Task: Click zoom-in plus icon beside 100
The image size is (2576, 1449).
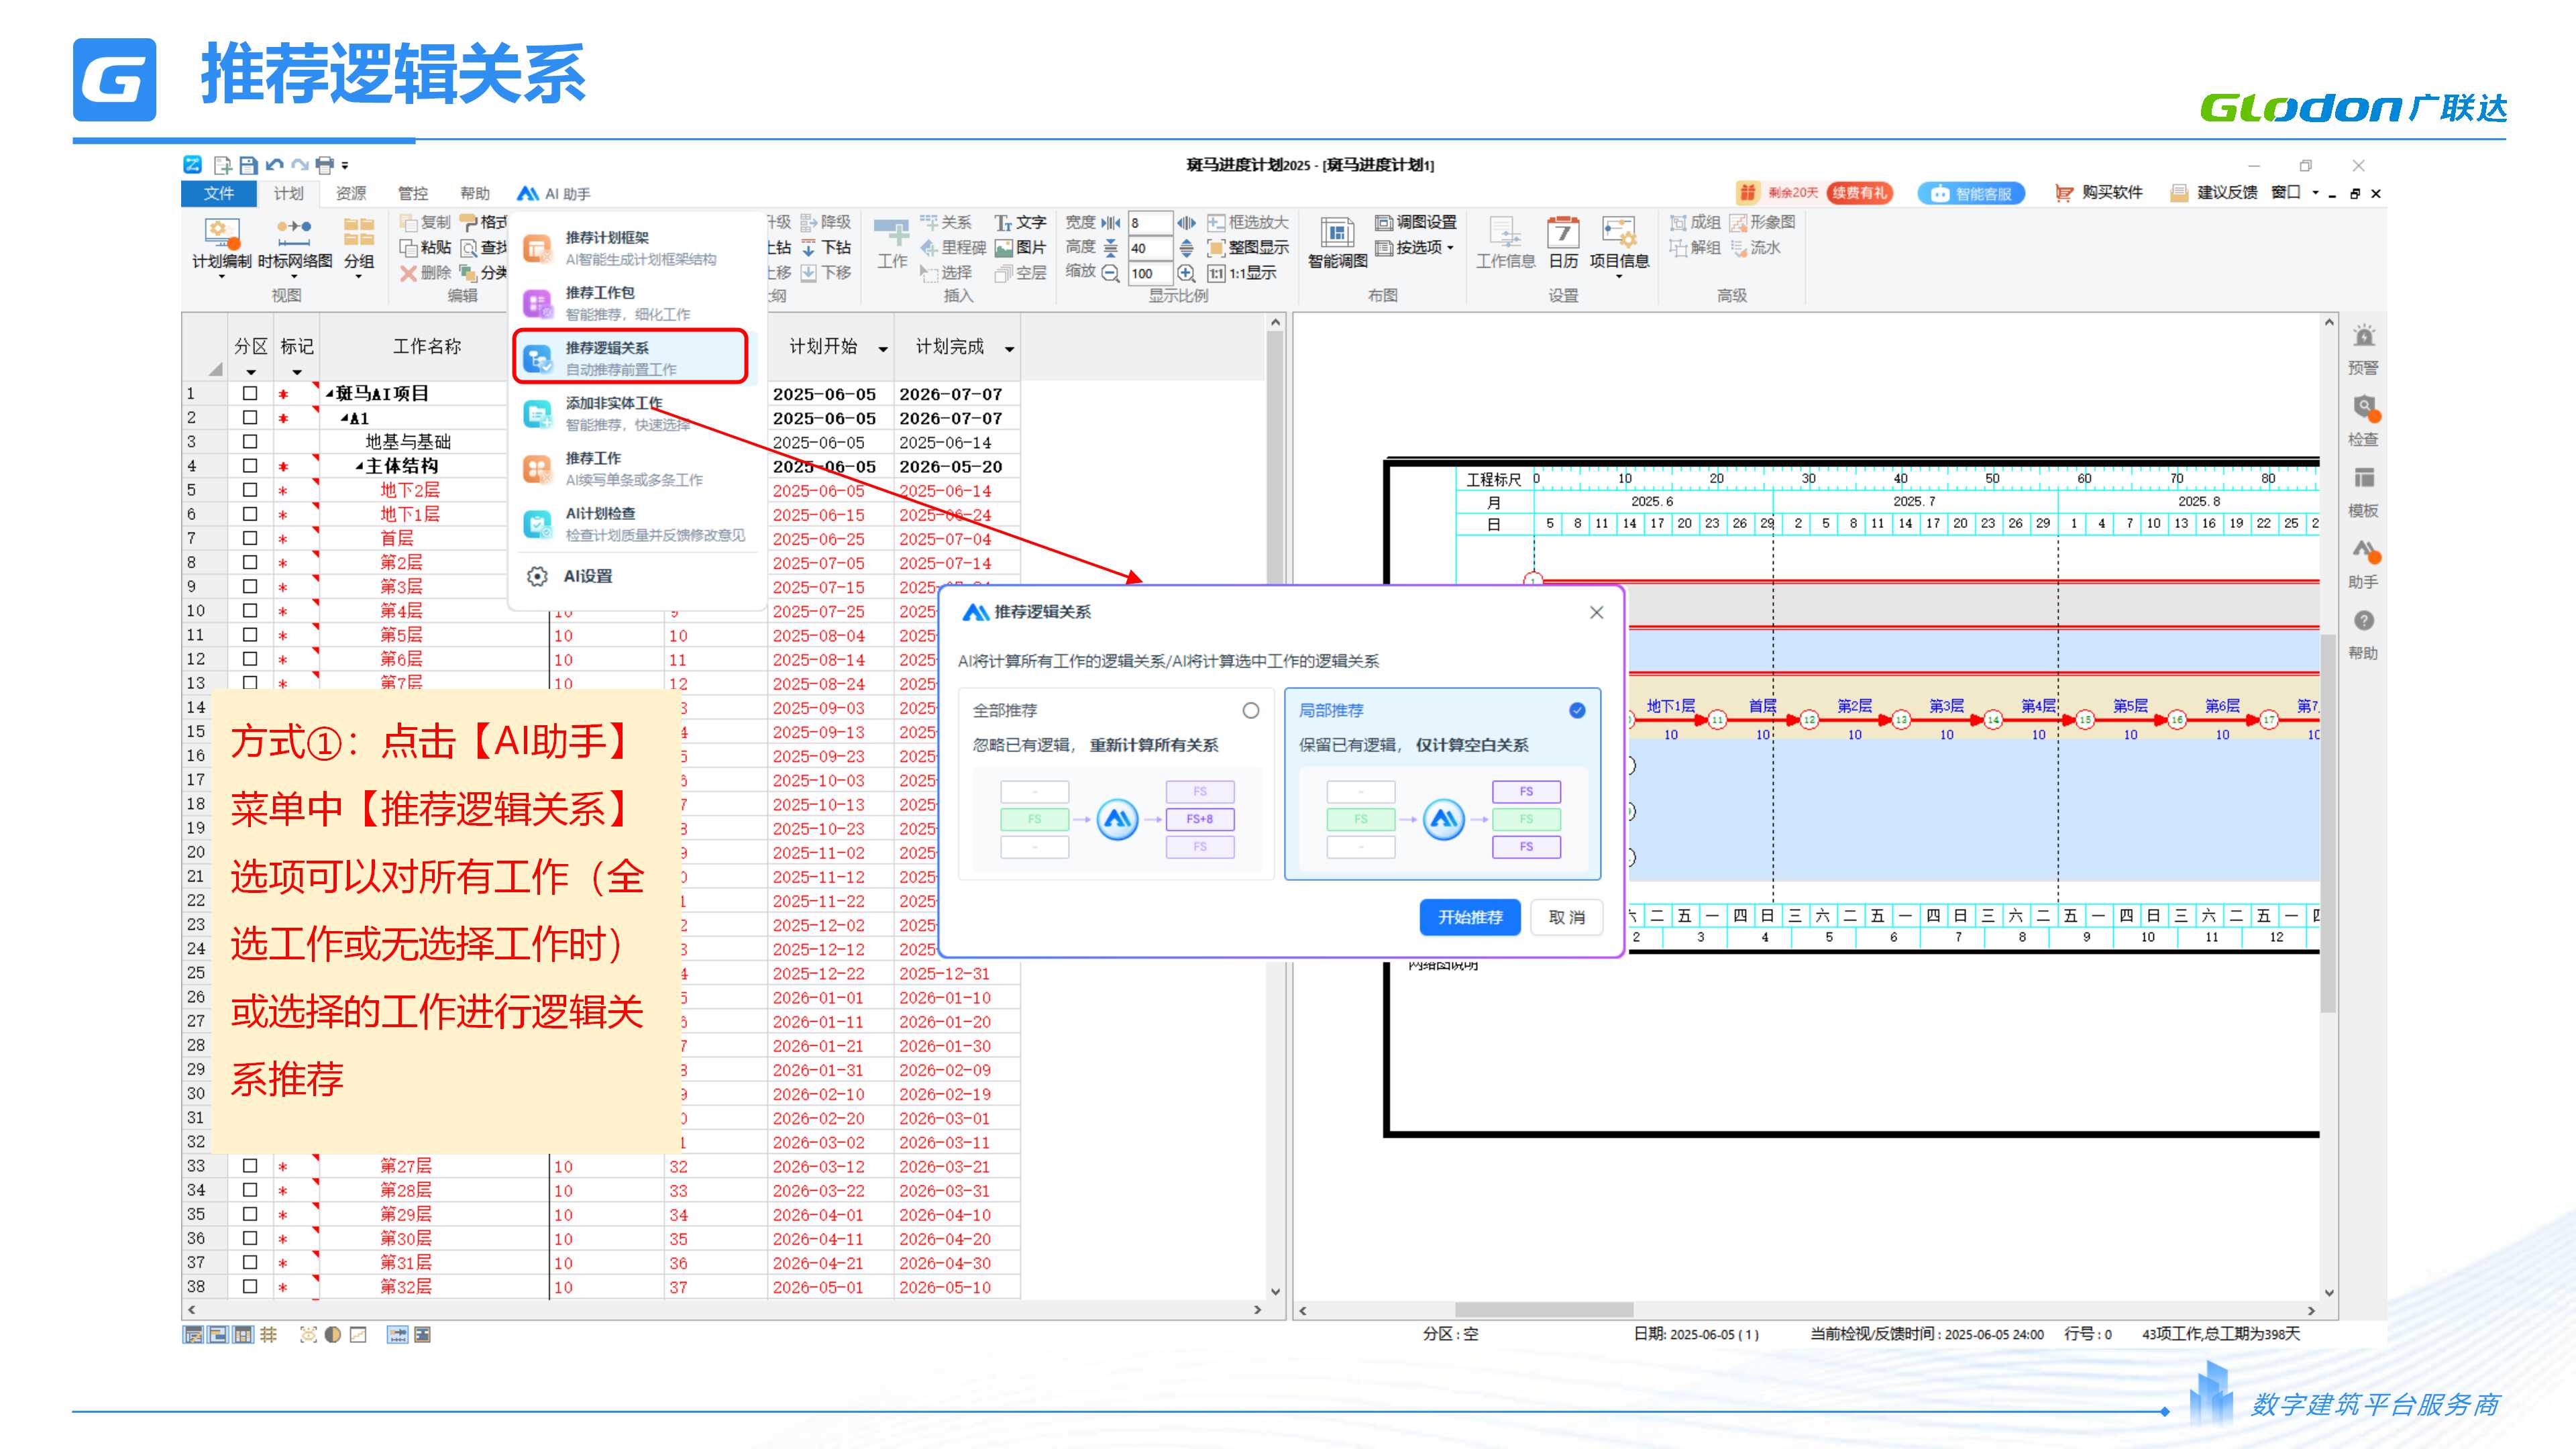Action: click(1186, 273)
